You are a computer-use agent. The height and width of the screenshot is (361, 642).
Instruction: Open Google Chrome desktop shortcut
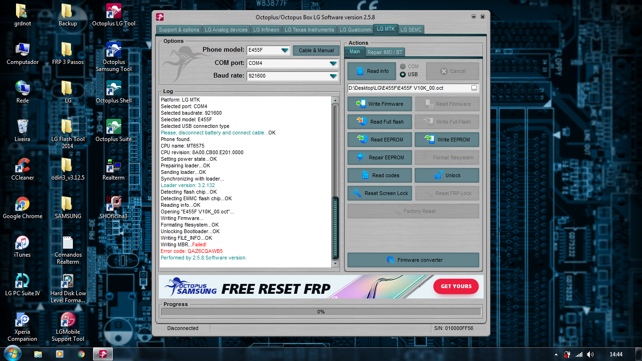click(23, 207)
